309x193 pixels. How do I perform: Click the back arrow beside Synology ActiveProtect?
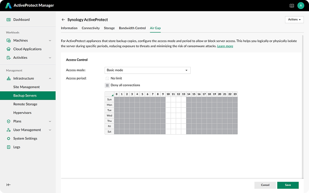[63, 20]
